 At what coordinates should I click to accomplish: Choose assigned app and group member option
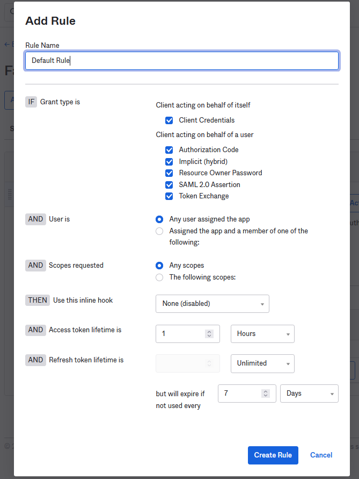pyautogui.click(x=159, y=231)
